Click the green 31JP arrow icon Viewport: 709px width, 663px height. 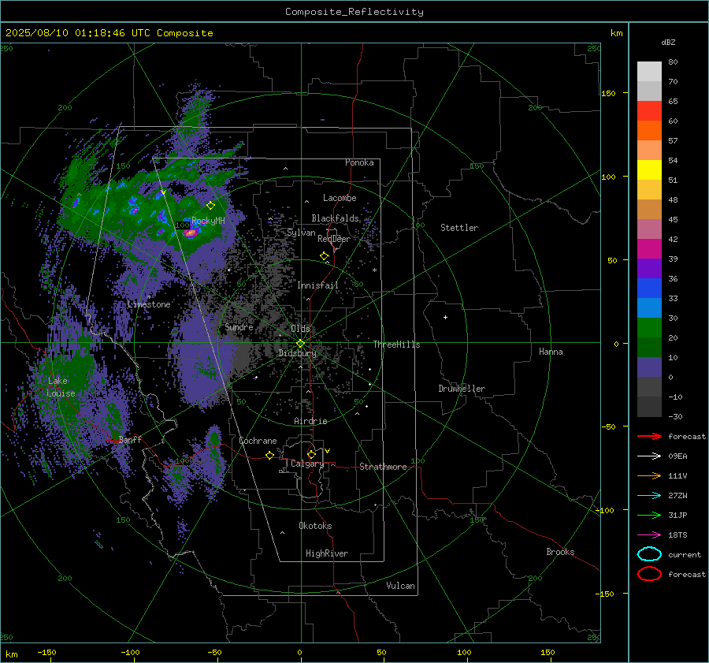coord(649,515)
